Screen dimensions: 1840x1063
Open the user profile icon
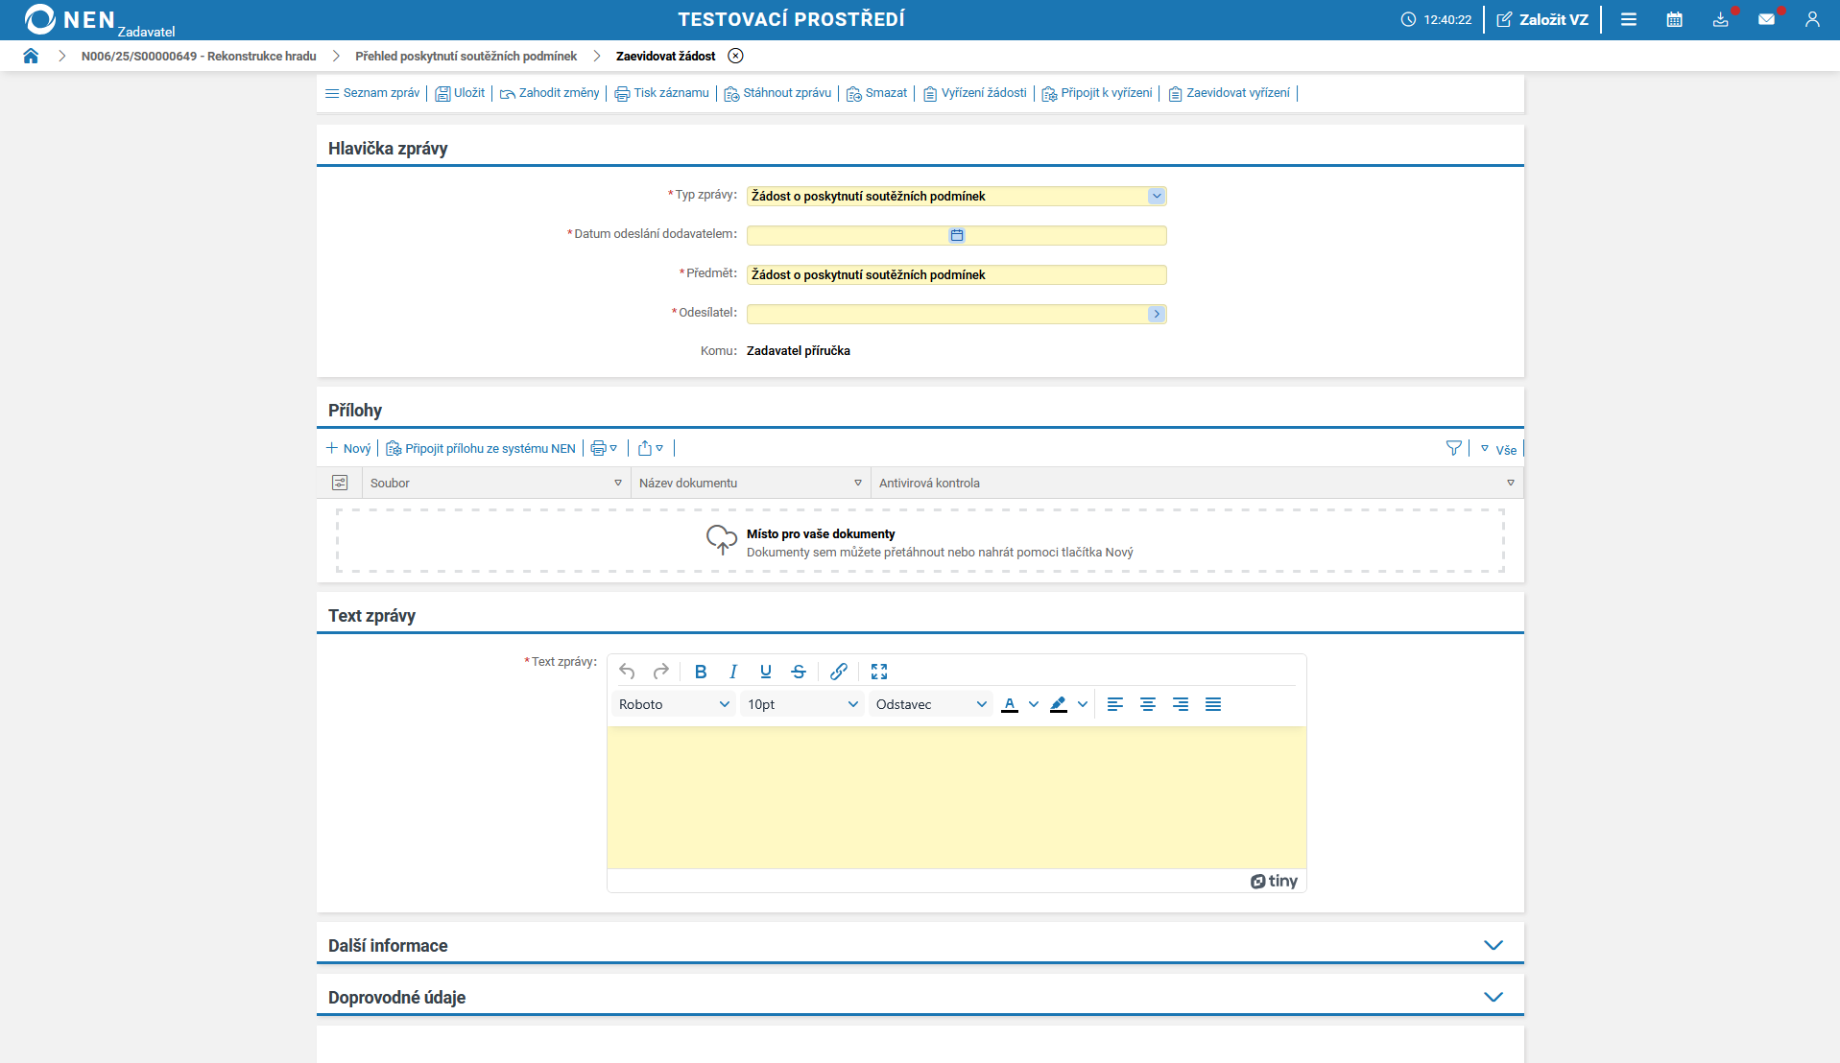[x=1811, y=19]
